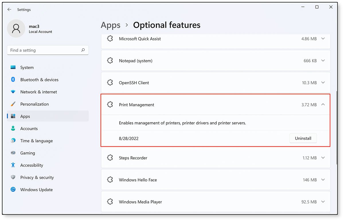Expand the Steps Recorder chevron

(x=323, y=158)
